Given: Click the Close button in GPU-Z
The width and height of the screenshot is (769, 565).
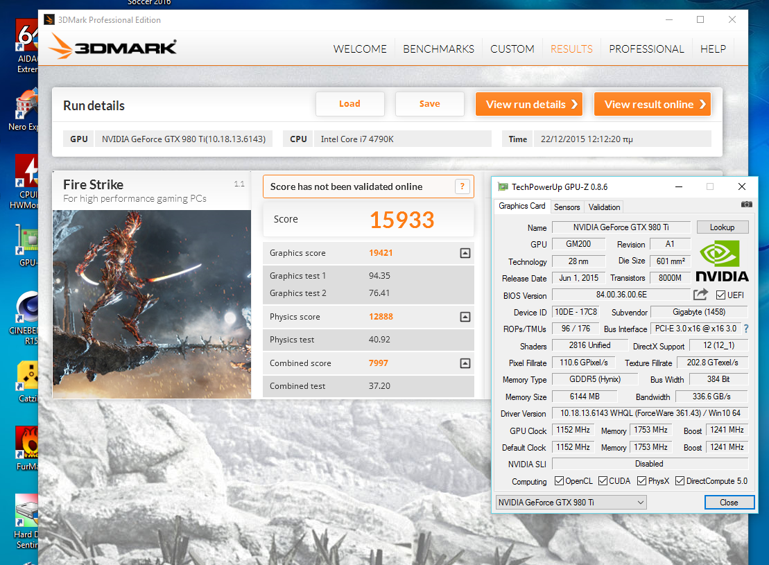Looking at the screenshot, I should point(729,502).
